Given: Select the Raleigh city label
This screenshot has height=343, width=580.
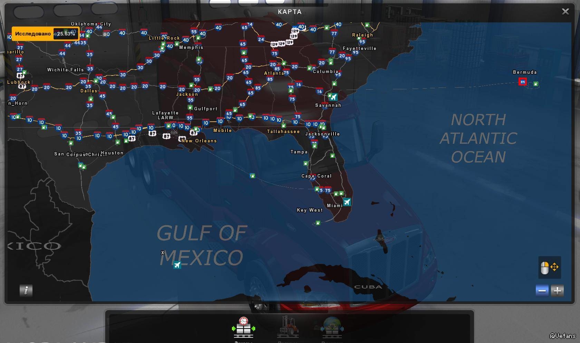Looking at the screenshot, I should (362, 35).
